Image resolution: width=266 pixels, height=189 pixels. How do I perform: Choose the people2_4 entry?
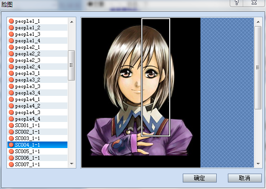tap(38, 67)
